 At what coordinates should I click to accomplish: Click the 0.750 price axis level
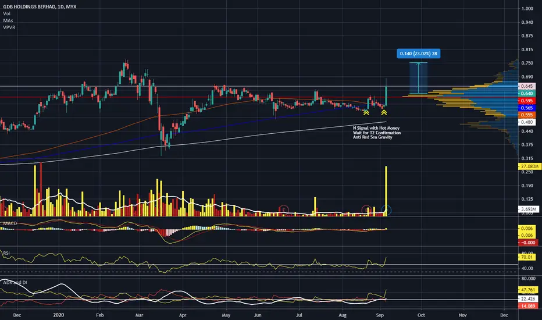point(527,63)
